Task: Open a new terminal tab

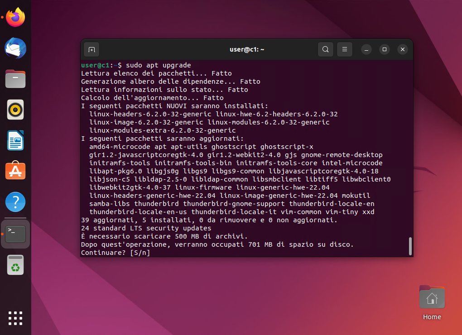Action: [x=91, y=49]
